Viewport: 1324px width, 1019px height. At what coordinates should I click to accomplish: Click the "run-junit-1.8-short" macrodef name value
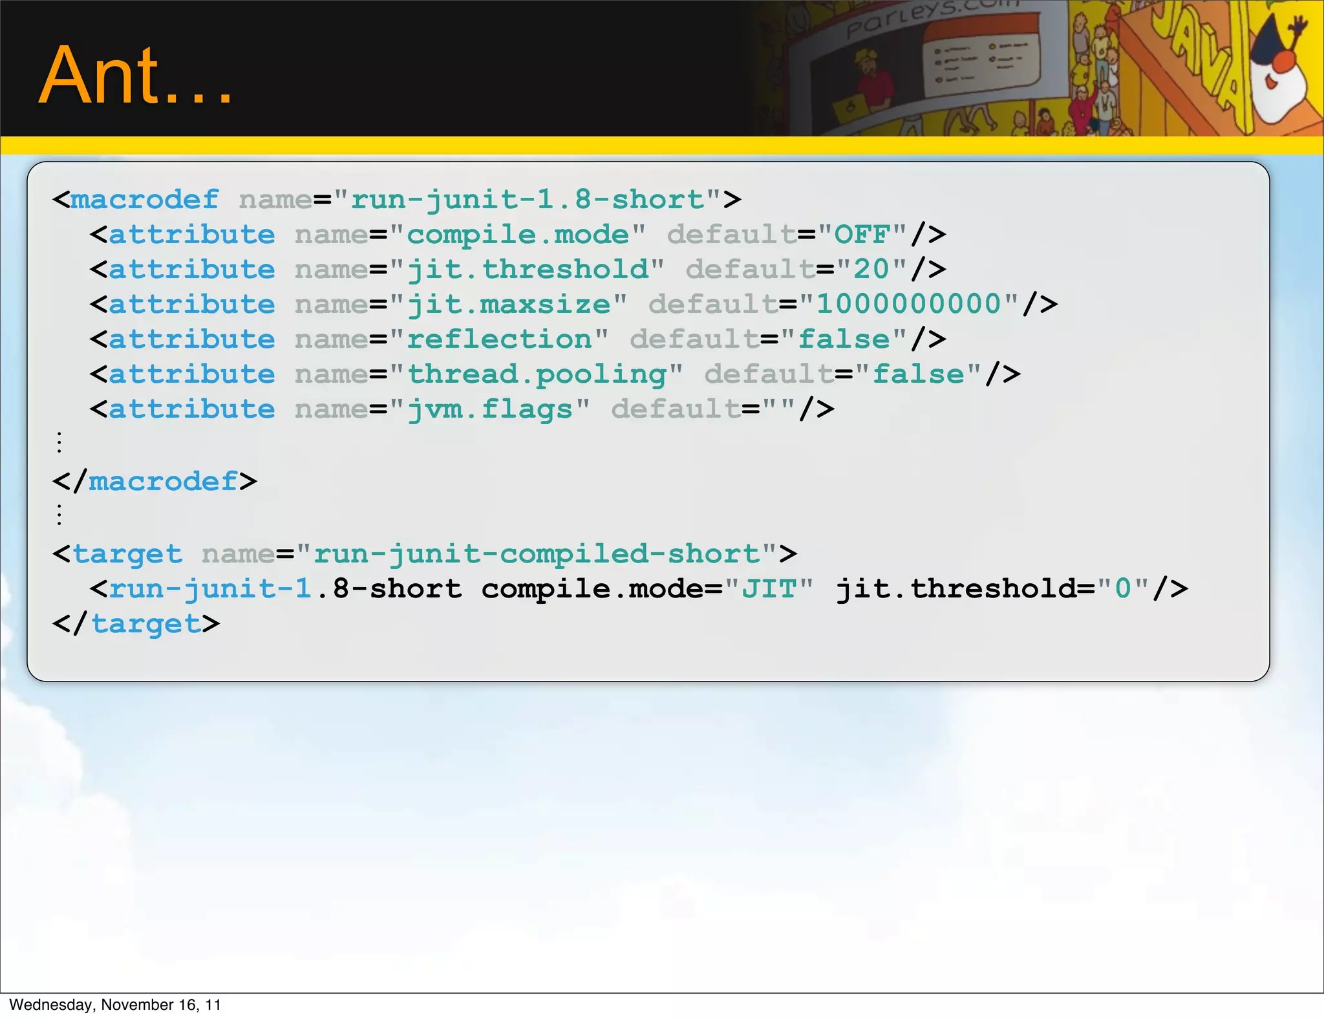[527, 200]
